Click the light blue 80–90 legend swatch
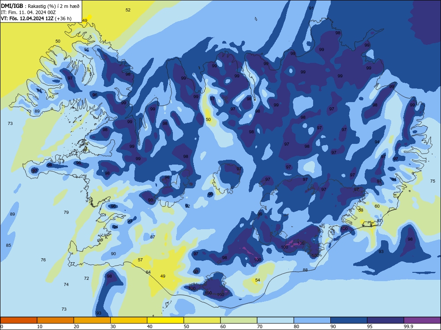The width and height of the screenshot is (441, 330). [312, 320]
